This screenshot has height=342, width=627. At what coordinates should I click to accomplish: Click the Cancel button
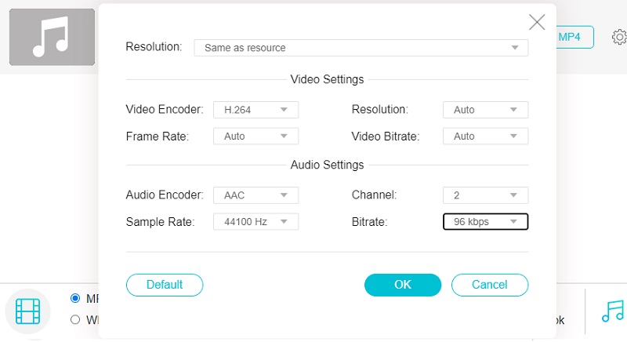(x=490, y=285)
